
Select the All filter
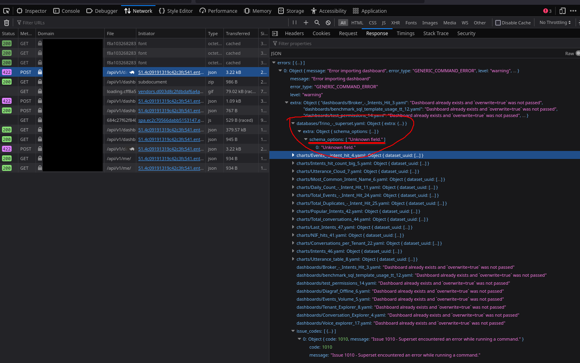pos(343,23)
